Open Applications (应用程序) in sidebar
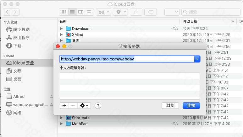 tap(18, 38)
